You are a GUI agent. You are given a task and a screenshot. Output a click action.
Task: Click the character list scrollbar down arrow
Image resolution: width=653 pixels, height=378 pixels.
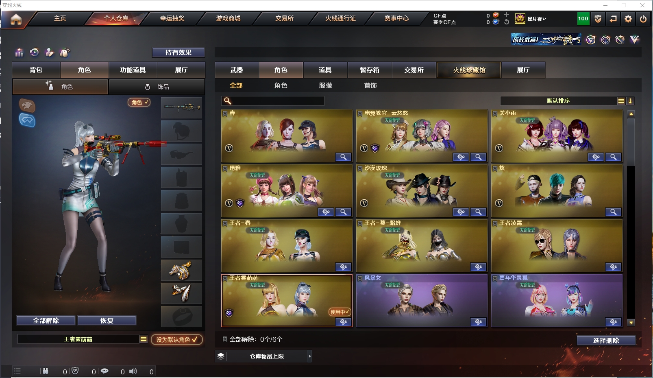point(631,322)
